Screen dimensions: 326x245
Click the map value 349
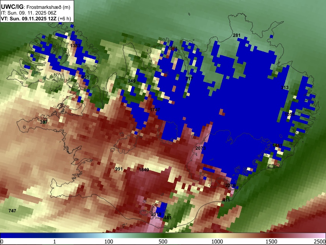[x=132, y=81]
